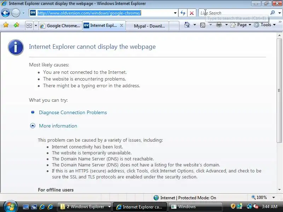Click the OV site icon in address bar
Screen dimensions: 283x212
[33, 13]
